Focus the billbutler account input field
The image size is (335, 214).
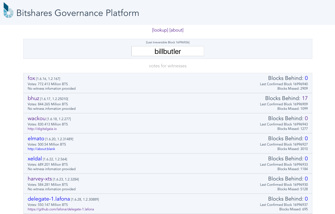pyautogui.click(x=168, y=51)
